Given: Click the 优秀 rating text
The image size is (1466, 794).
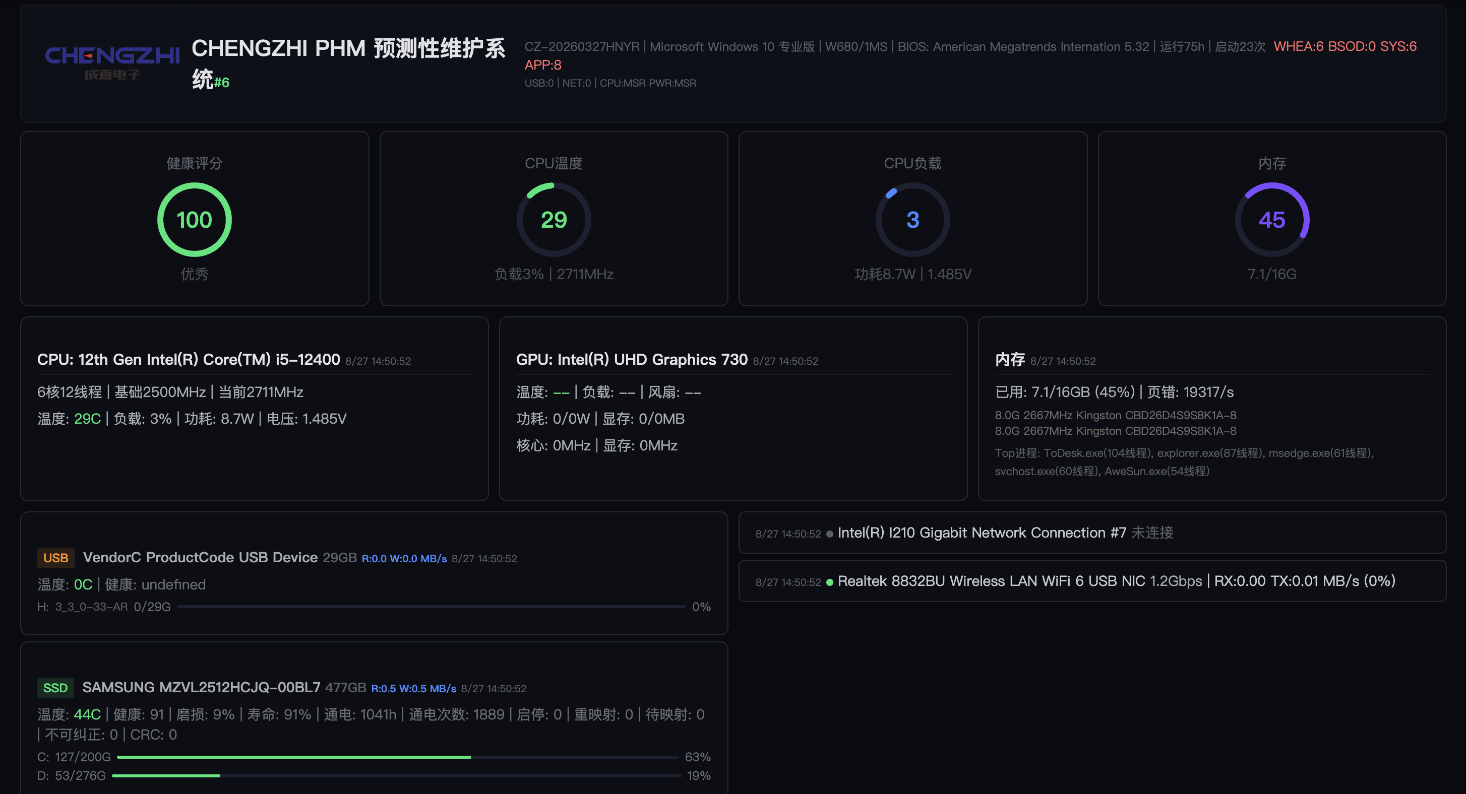Looking at the screenshot, I should click(195, 274).
